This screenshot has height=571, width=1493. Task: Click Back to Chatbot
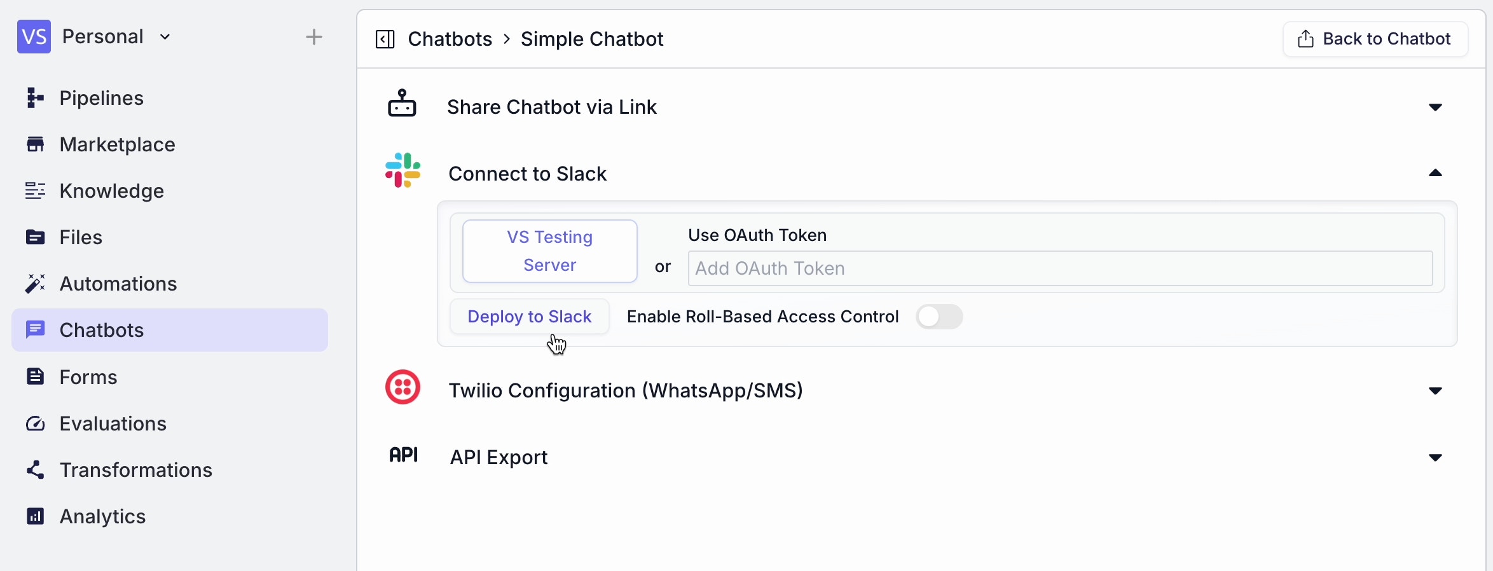[x=1375, y=39]
